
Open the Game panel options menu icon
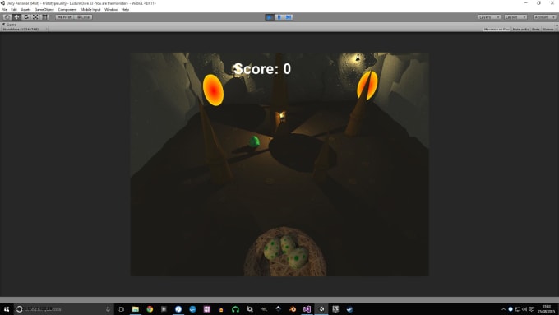click(x=556, y=25)
